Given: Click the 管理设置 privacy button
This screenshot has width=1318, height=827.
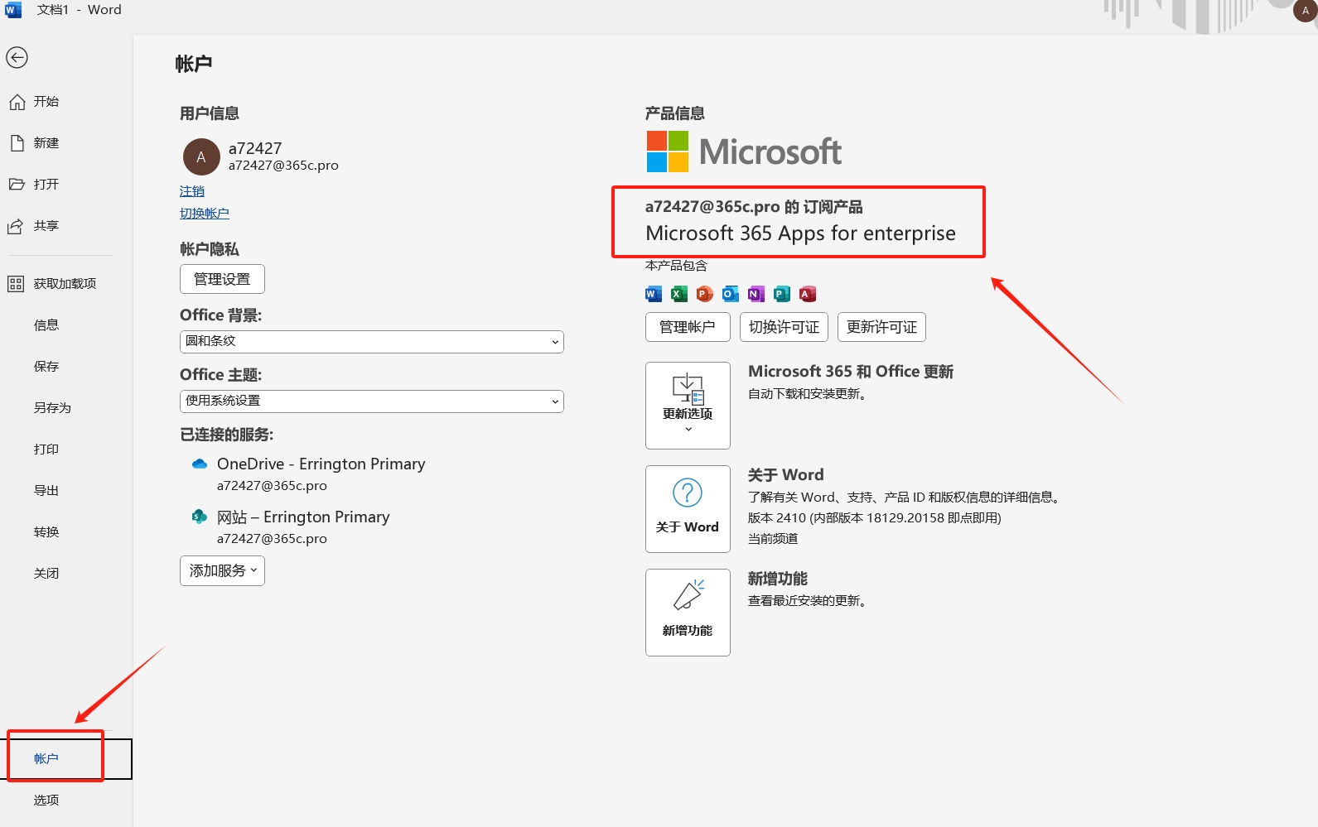Looking at the screenshot, I should 222,279.
